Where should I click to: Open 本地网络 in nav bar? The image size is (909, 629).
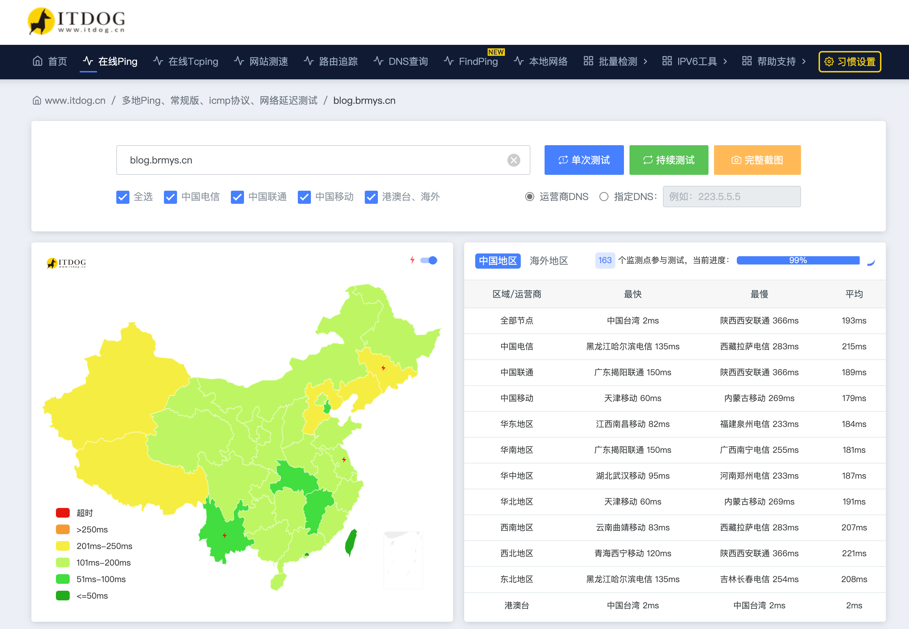(541, 61)
